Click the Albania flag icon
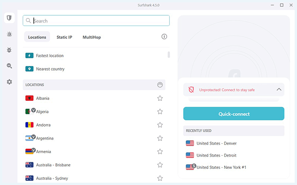The width and height of the screenshot is (297, 185). [x=29, y=98]
